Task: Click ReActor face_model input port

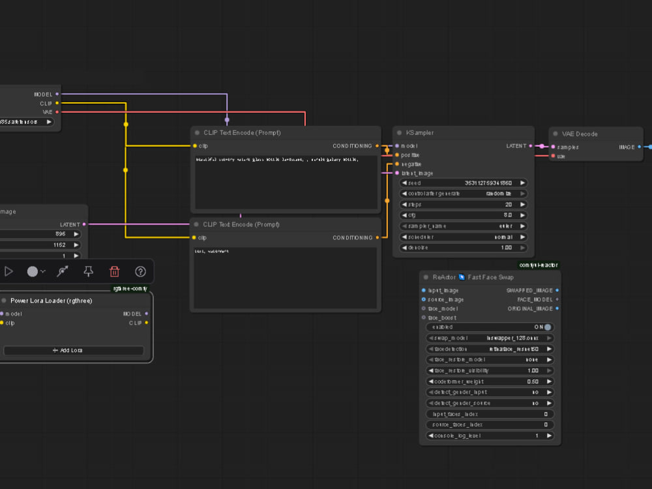Action: click(424, 308)
